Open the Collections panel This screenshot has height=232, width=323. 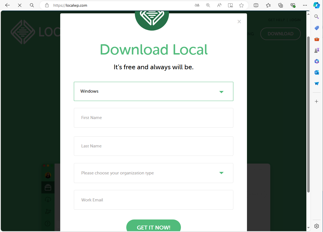281,5
